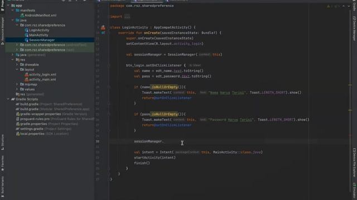Click the layout file icon beside activity_login.xml

26,74
